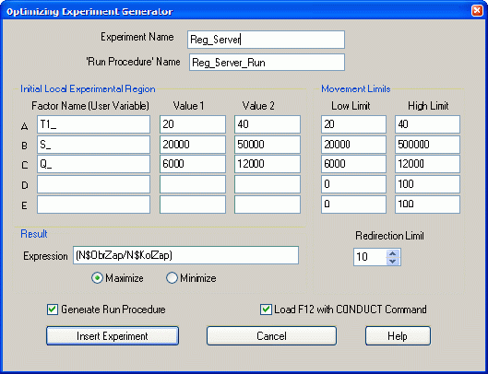This screenshot has width=488, height=374.
Task: Select Factor C name field Q_
Action: tap(94, 164)
